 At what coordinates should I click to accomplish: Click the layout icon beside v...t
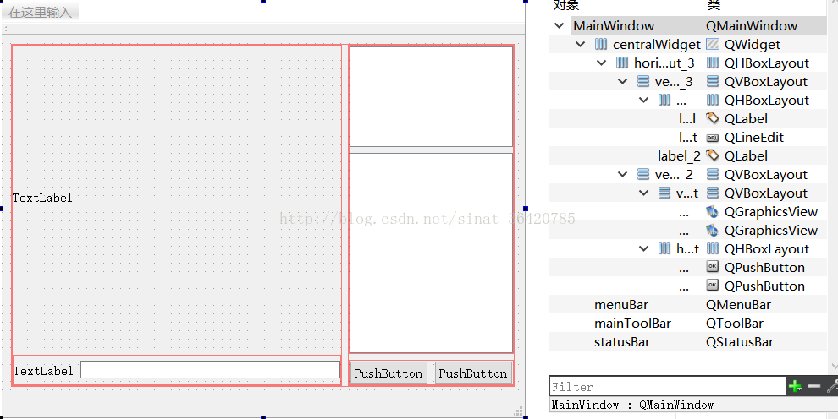pyautogui.click(x=664, y=193)
